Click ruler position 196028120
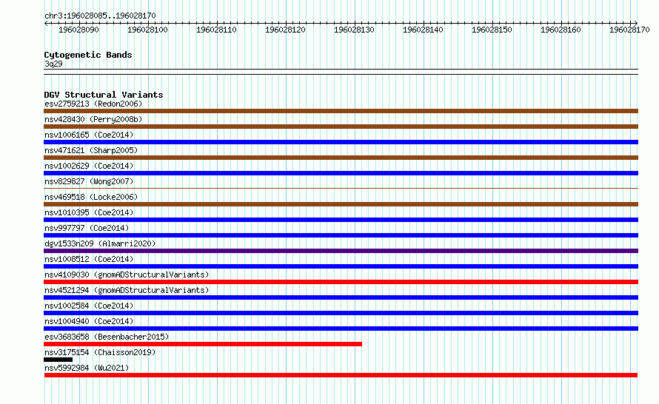Image resolution: width=659 pixels, height=404 pixels. coord(285,30)
